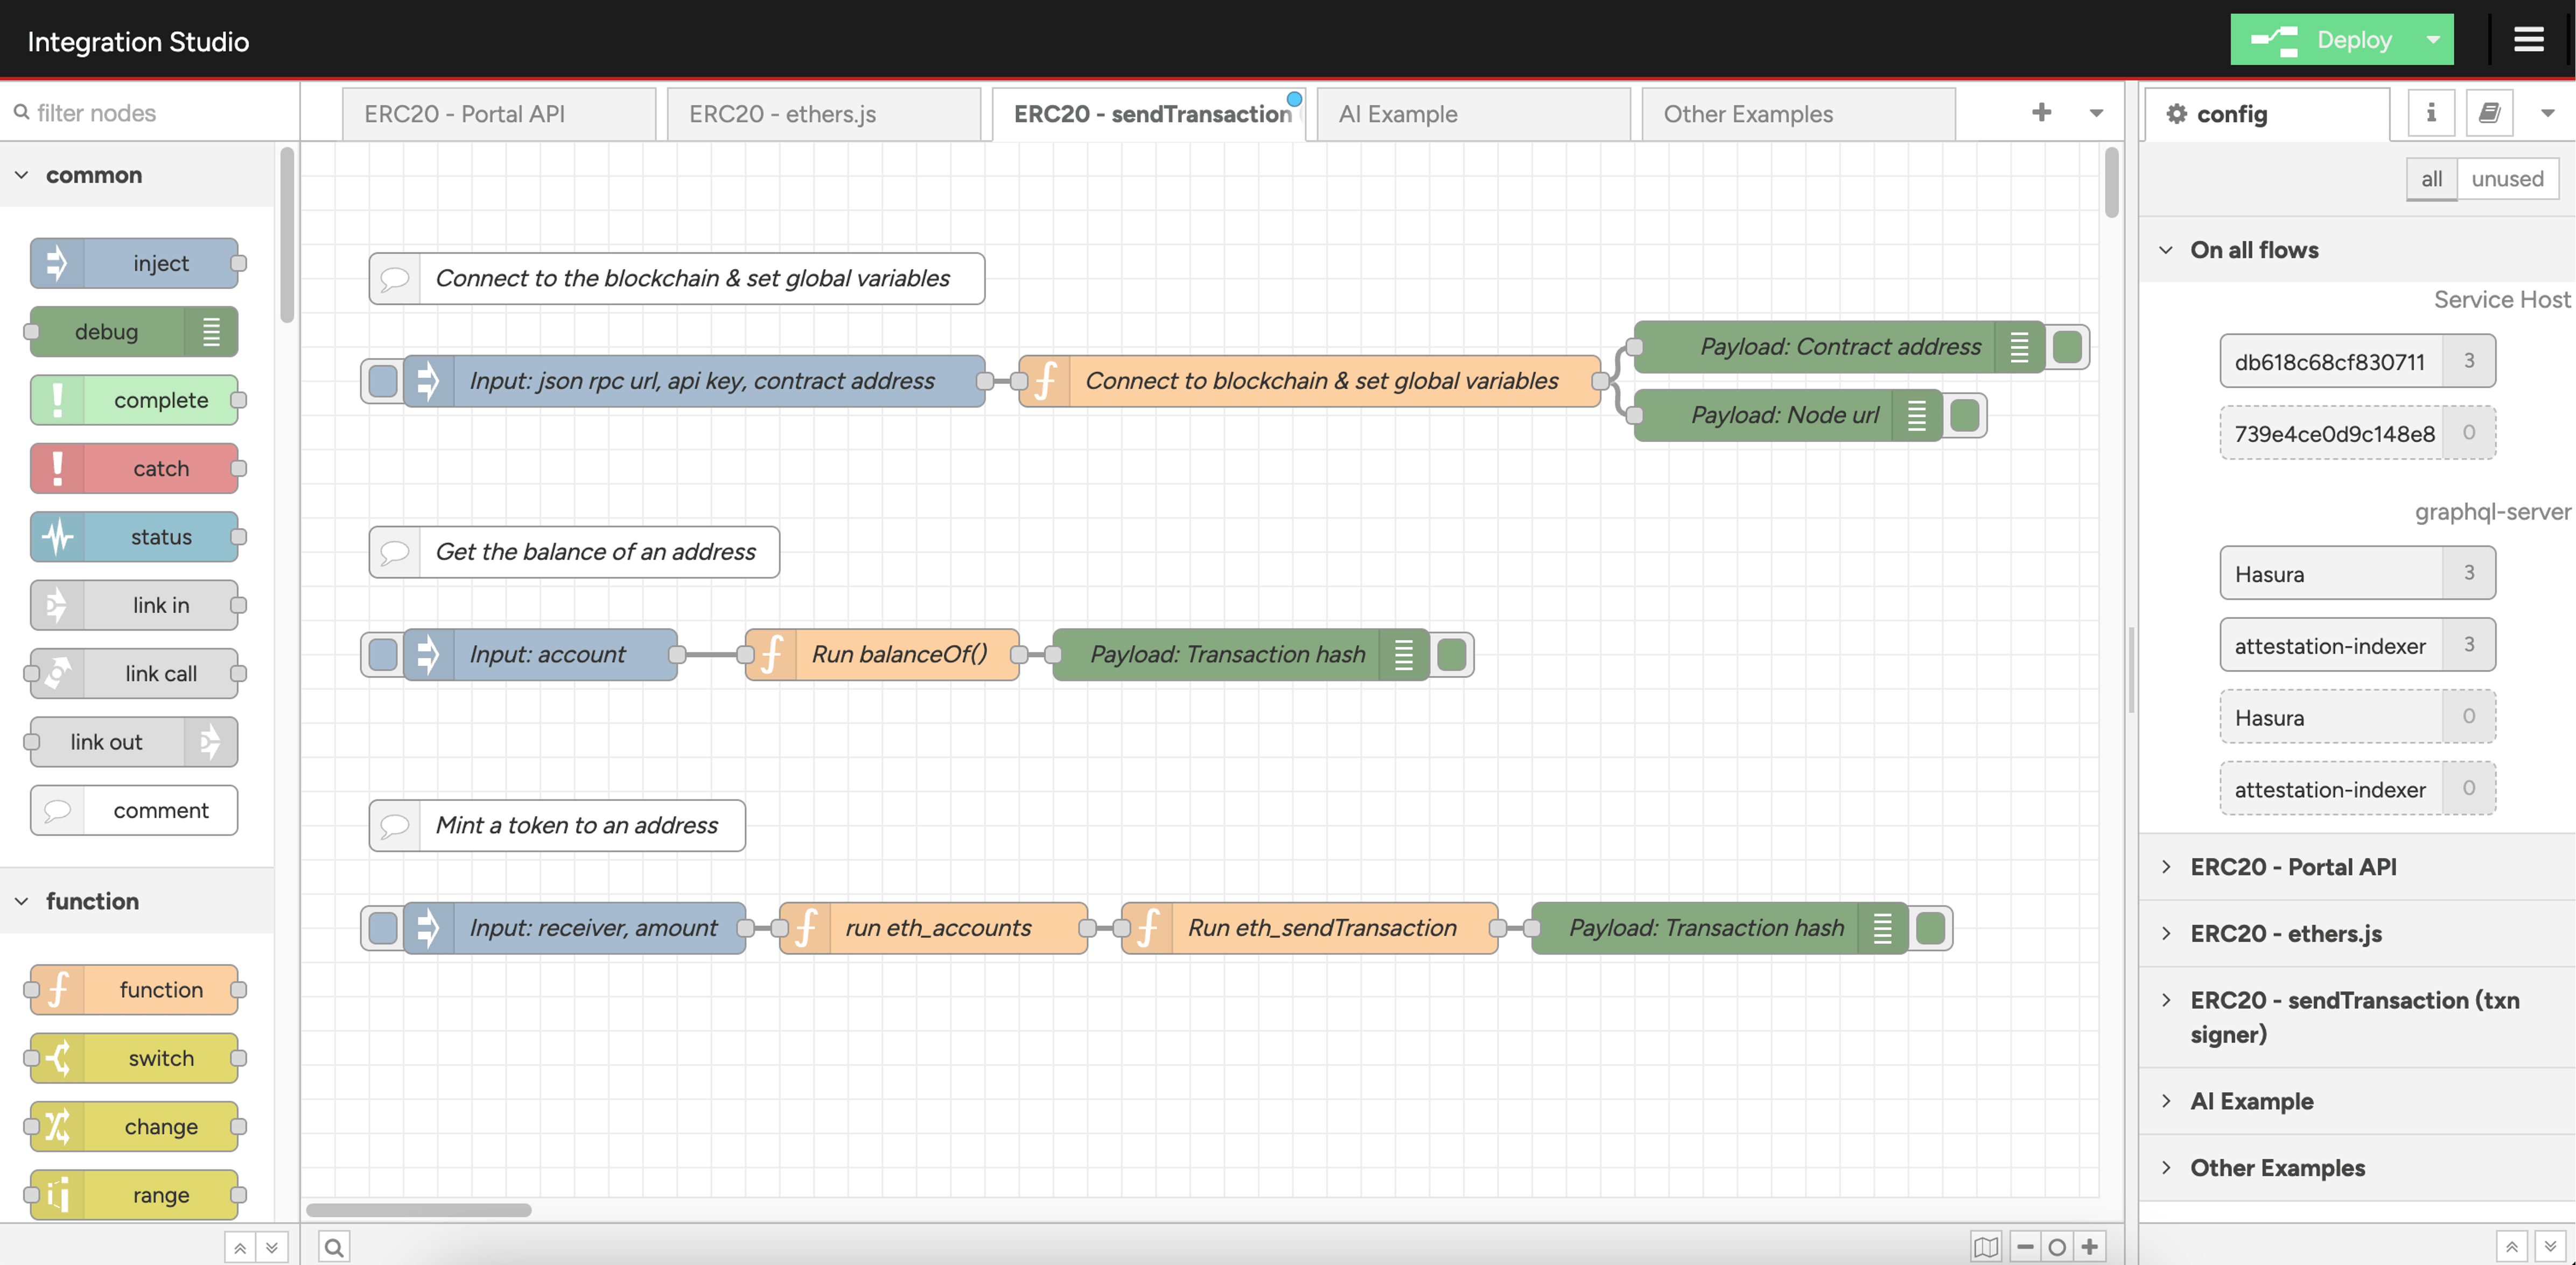Viewport: 2576px width, 1265px height.
Task: Switch to the AI Example tab
Action: click(x=1398, y=113)
